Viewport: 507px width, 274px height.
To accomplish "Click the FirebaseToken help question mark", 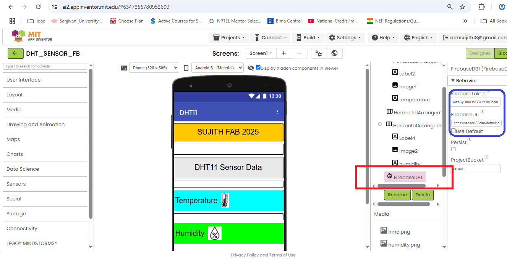I will coord(489,91).
